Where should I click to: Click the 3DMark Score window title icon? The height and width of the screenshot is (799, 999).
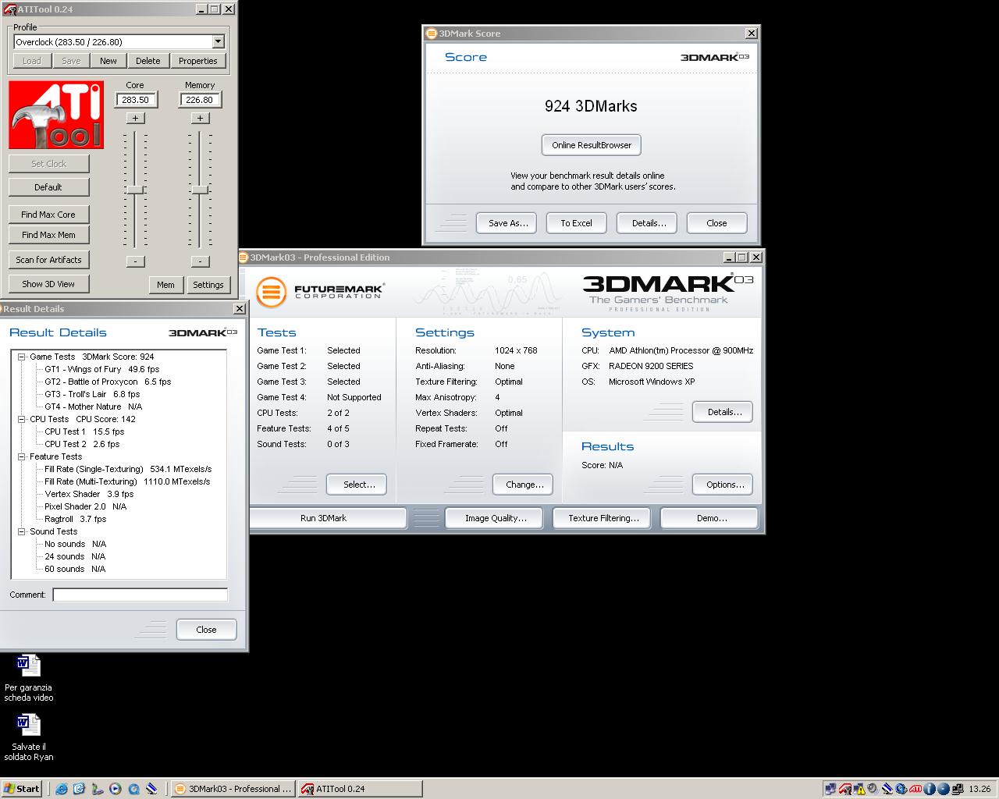(x=431, y=34)
